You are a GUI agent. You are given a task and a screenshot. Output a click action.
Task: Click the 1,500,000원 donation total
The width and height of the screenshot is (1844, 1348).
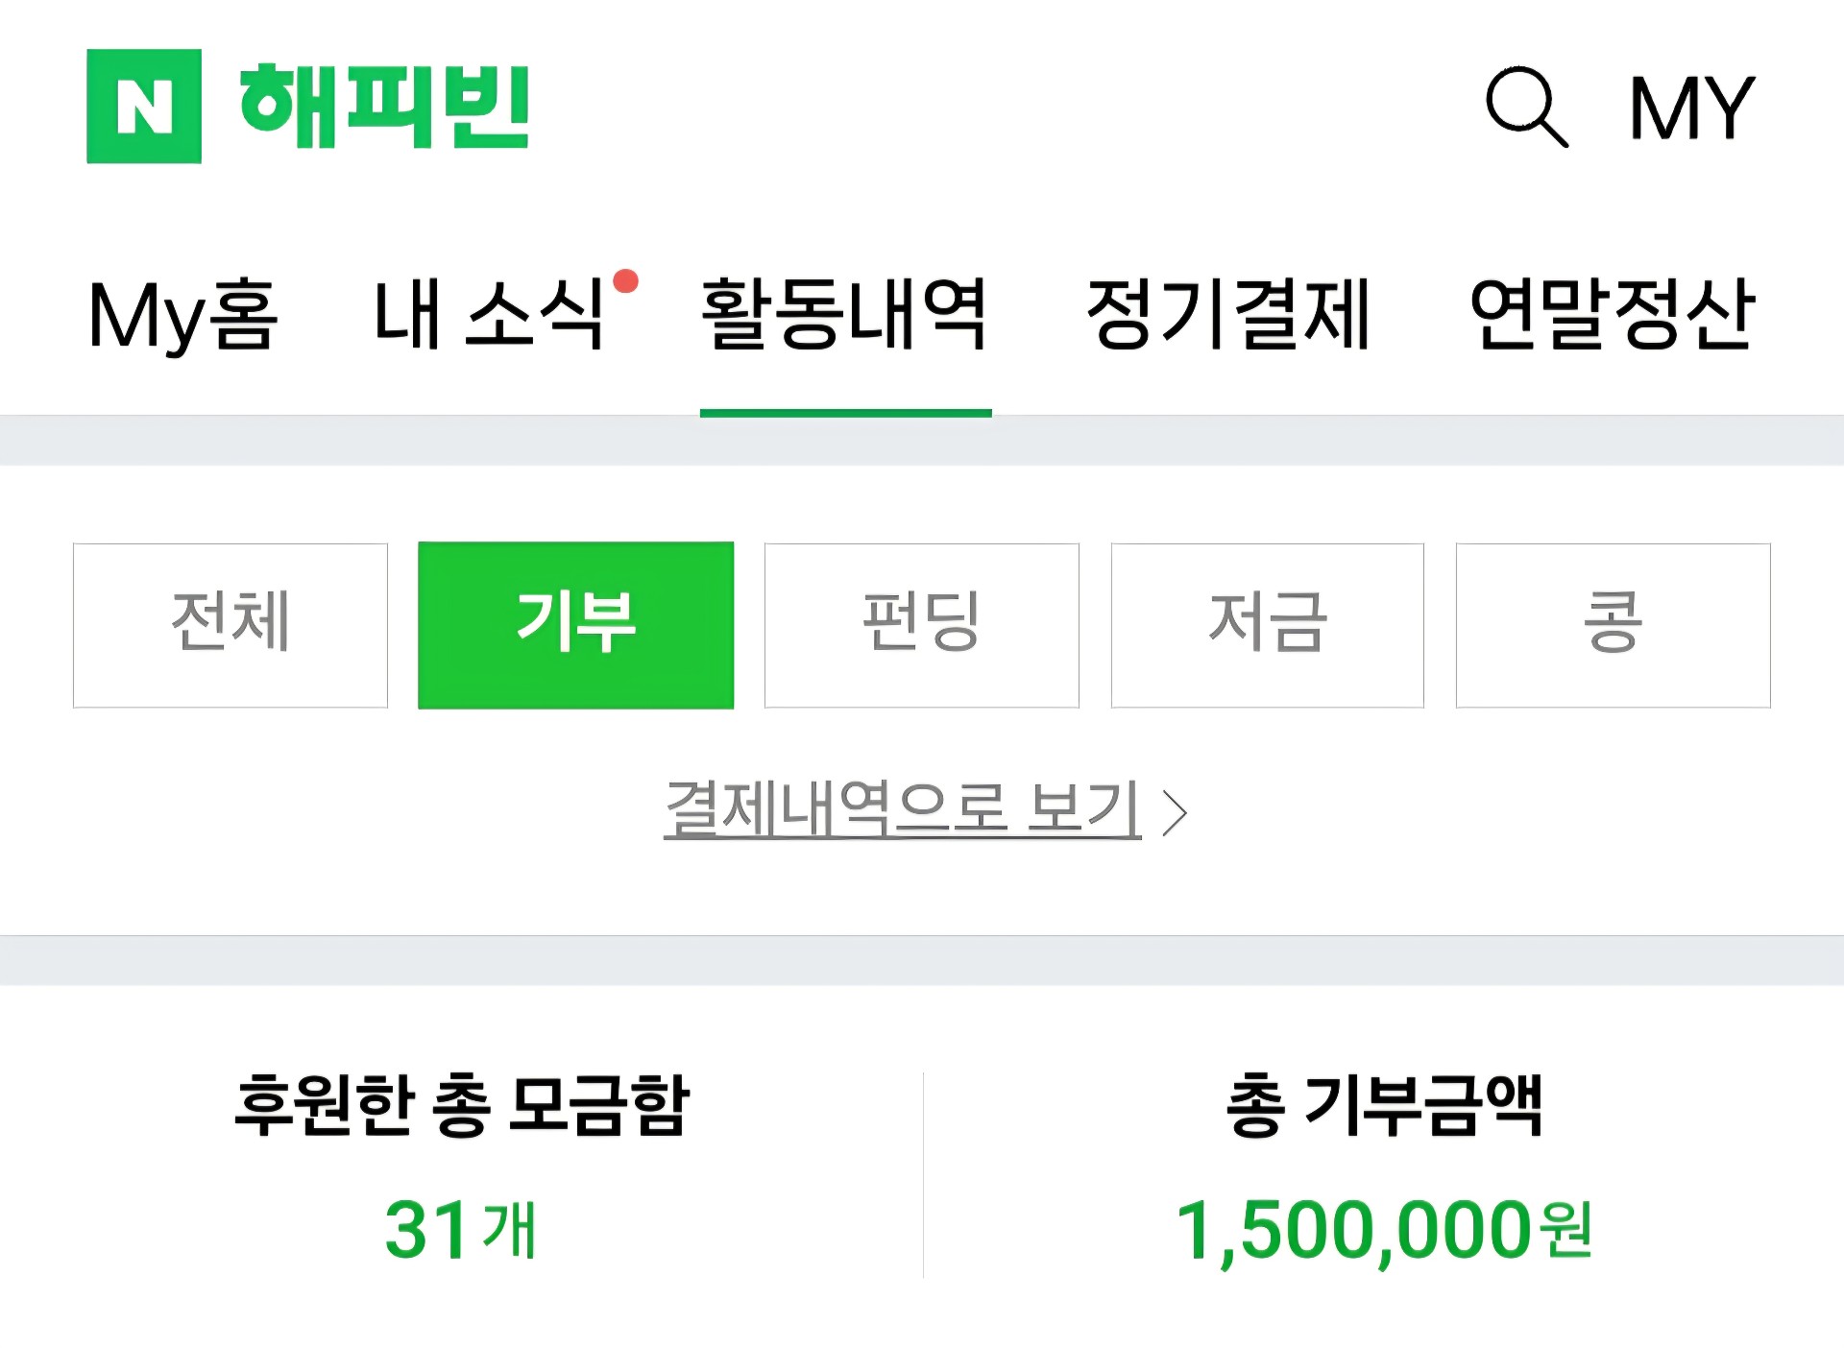(x=1384, y=1230)
